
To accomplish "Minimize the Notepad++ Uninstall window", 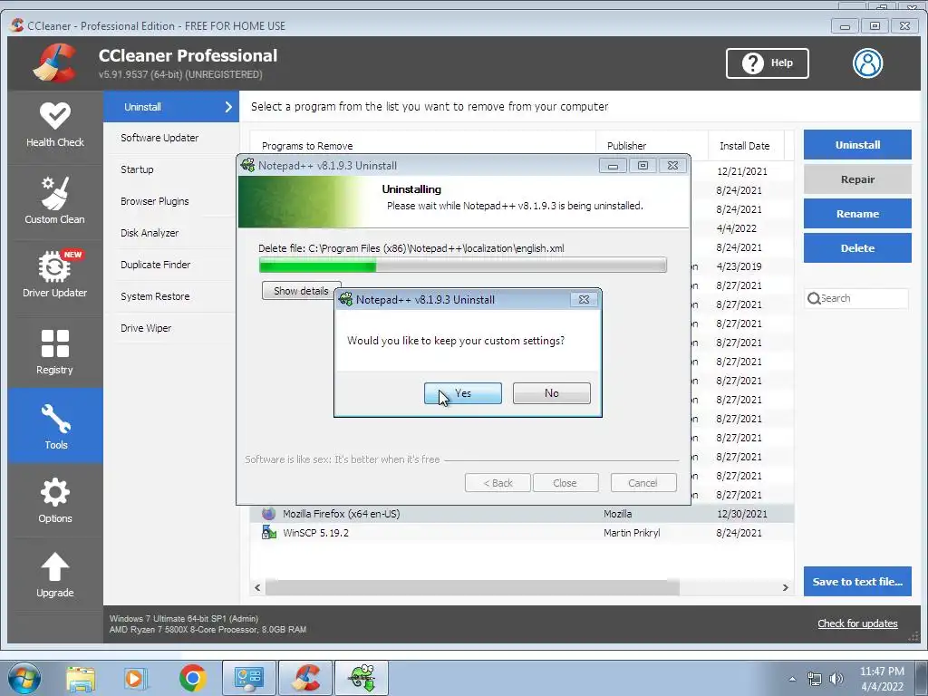I will (x=613, y=166).
